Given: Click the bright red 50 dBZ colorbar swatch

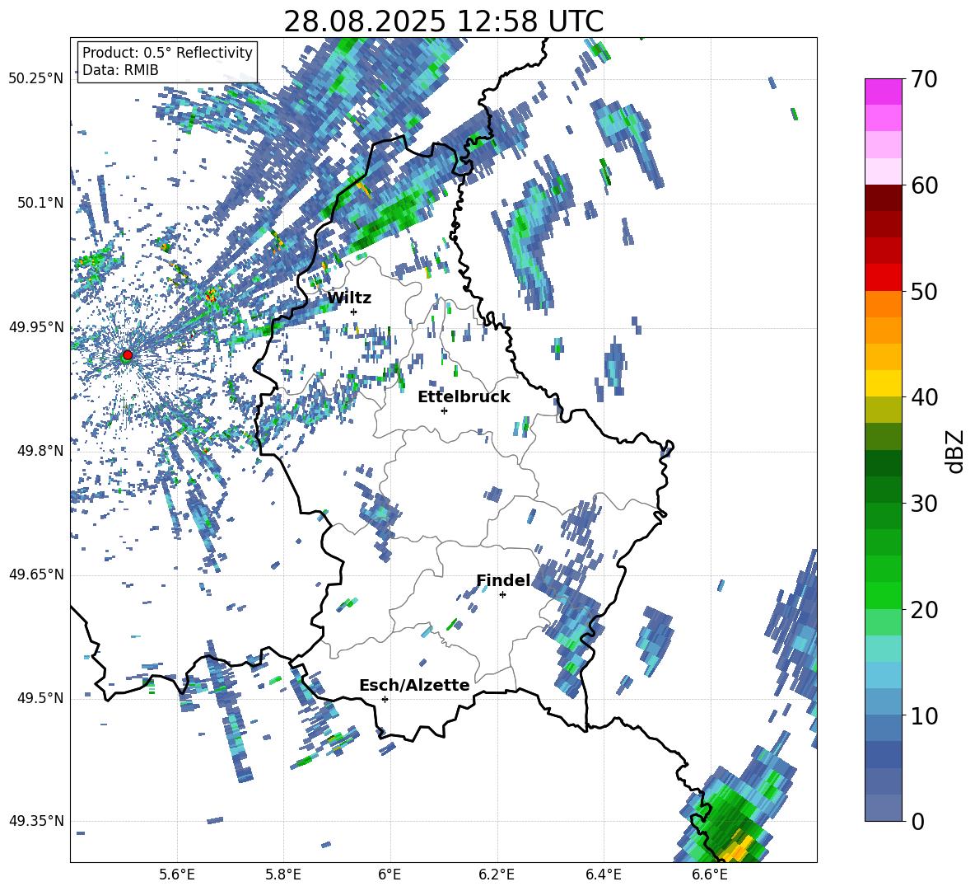Looking at the screenshot, I should (883, 278).
